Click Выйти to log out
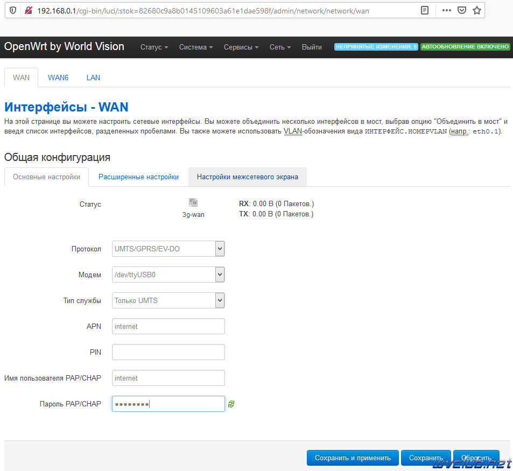The image size is (513, 471). (312, 47)
